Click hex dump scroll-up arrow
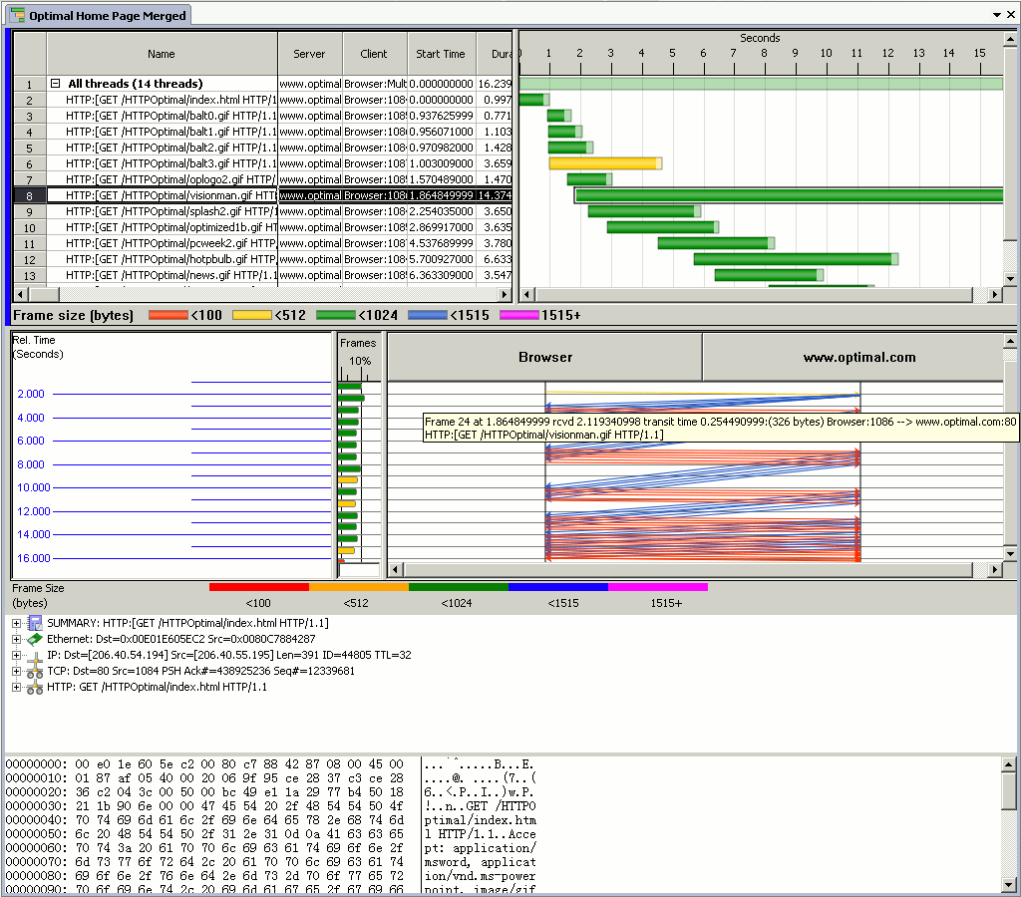Viewport: 1021px width, 897px height. [1009, 764]
